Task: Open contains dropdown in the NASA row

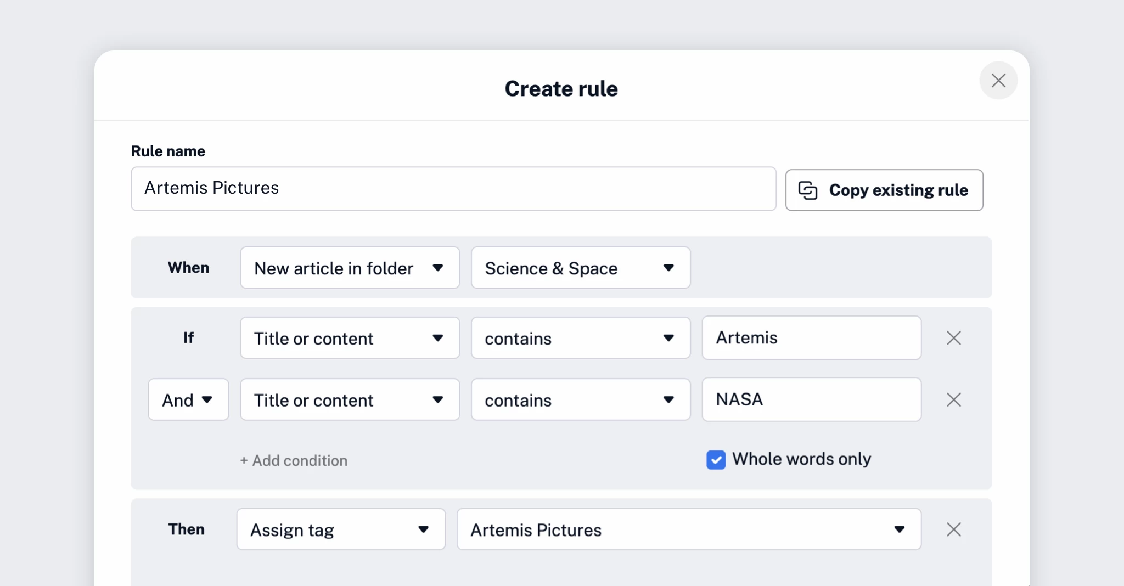Action: 581,399
